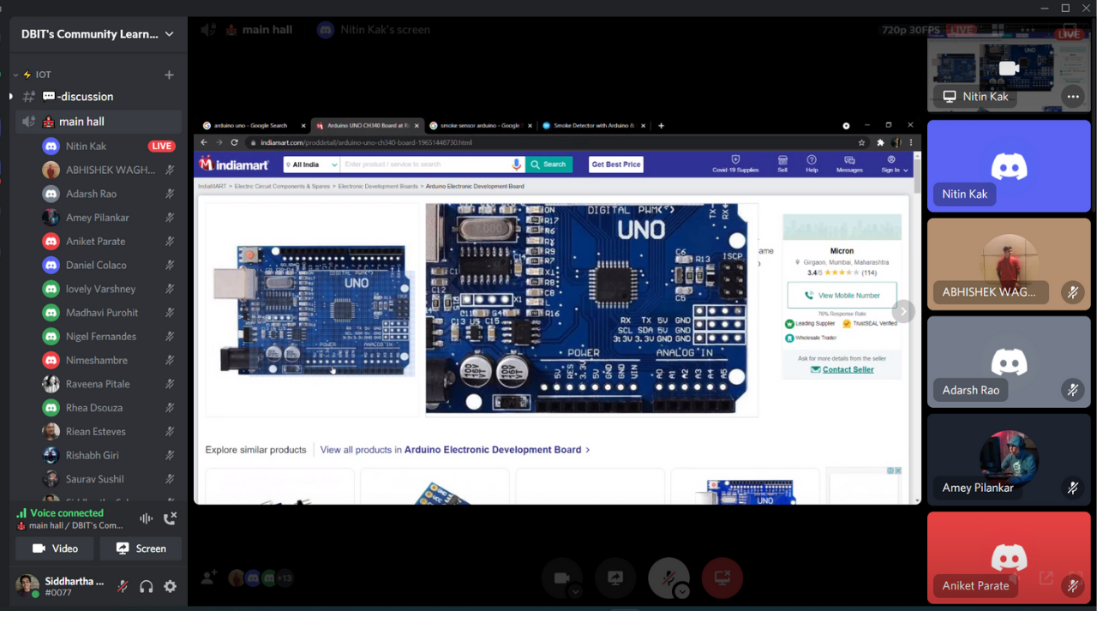This screenshot has width=1097, height=617.
Task: Click Get Best Price in shared page
Action: click(x=616, y=165)
